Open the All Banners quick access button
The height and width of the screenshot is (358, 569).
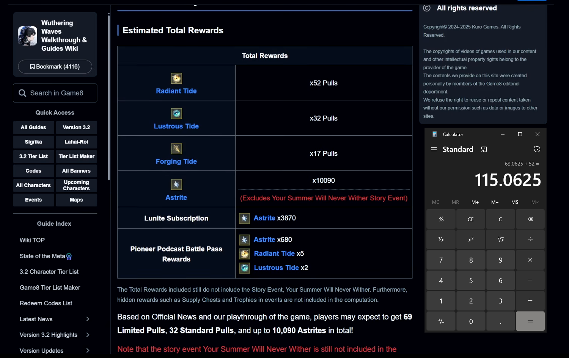(x=76, y=171)
